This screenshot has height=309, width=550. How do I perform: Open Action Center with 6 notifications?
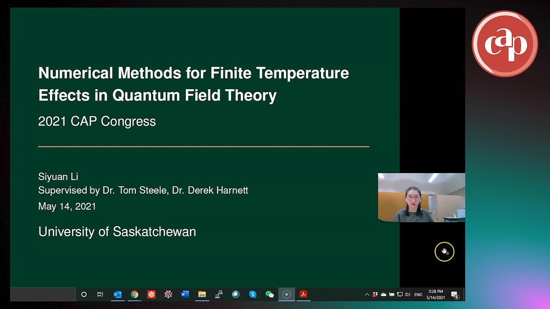tap(455, 295)
